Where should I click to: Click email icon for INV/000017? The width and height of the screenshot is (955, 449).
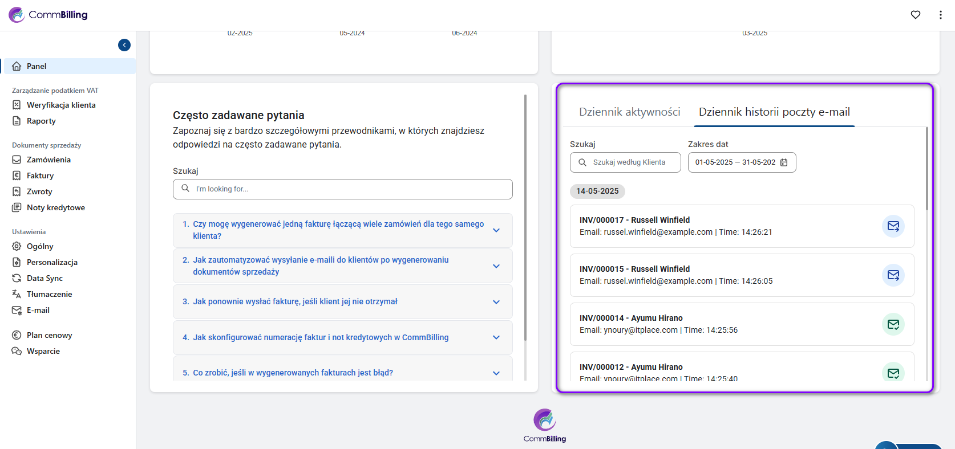[893, 226]
